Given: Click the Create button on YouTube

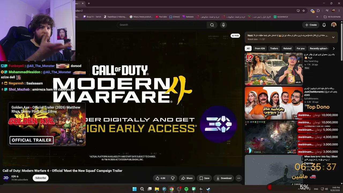Looking at the screenshot, I should point(311,25).
